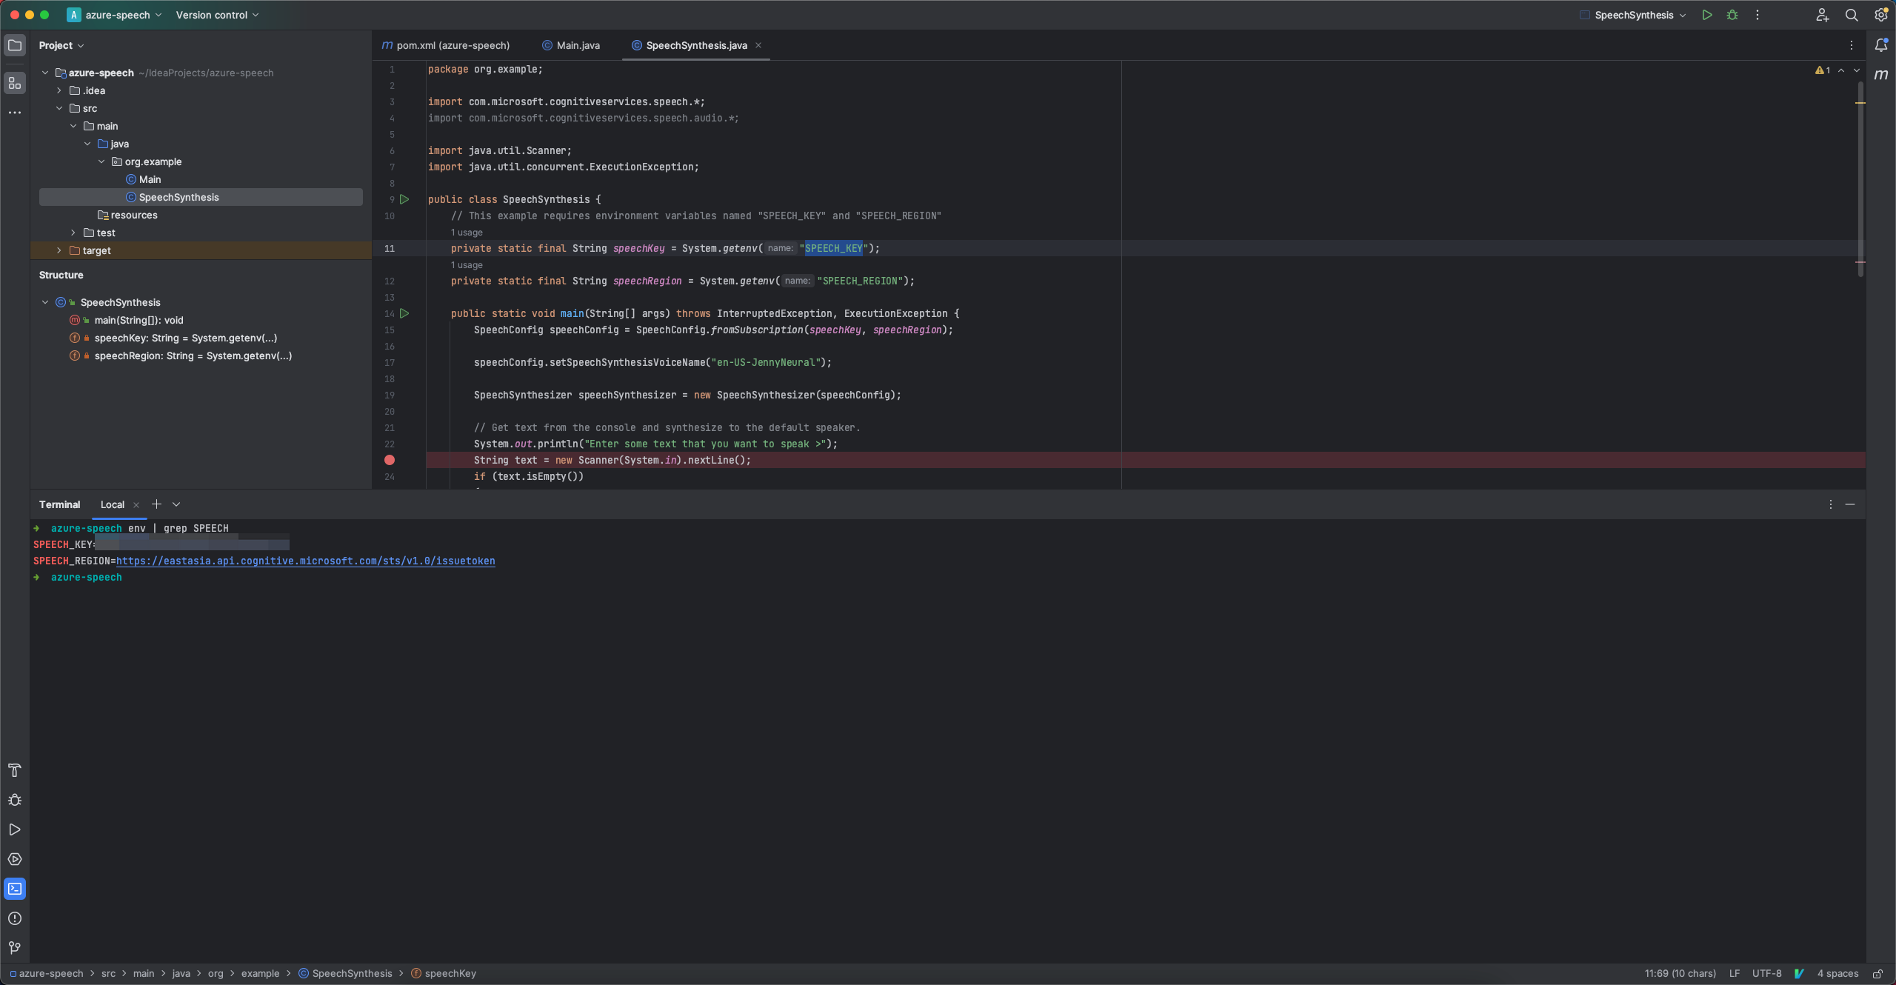1896x985 pixels.
Task: Toggle the Project tool window visibility
Action: (15, 44)
